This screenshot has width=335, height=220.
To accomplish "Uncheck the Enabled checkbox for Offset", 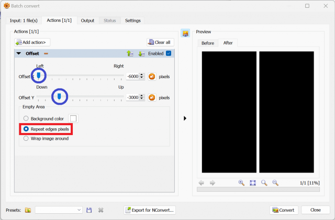I will [169, 53].
